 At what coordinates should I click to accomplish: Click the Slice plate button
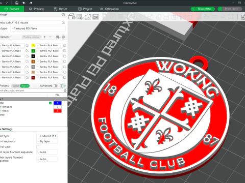205,9
